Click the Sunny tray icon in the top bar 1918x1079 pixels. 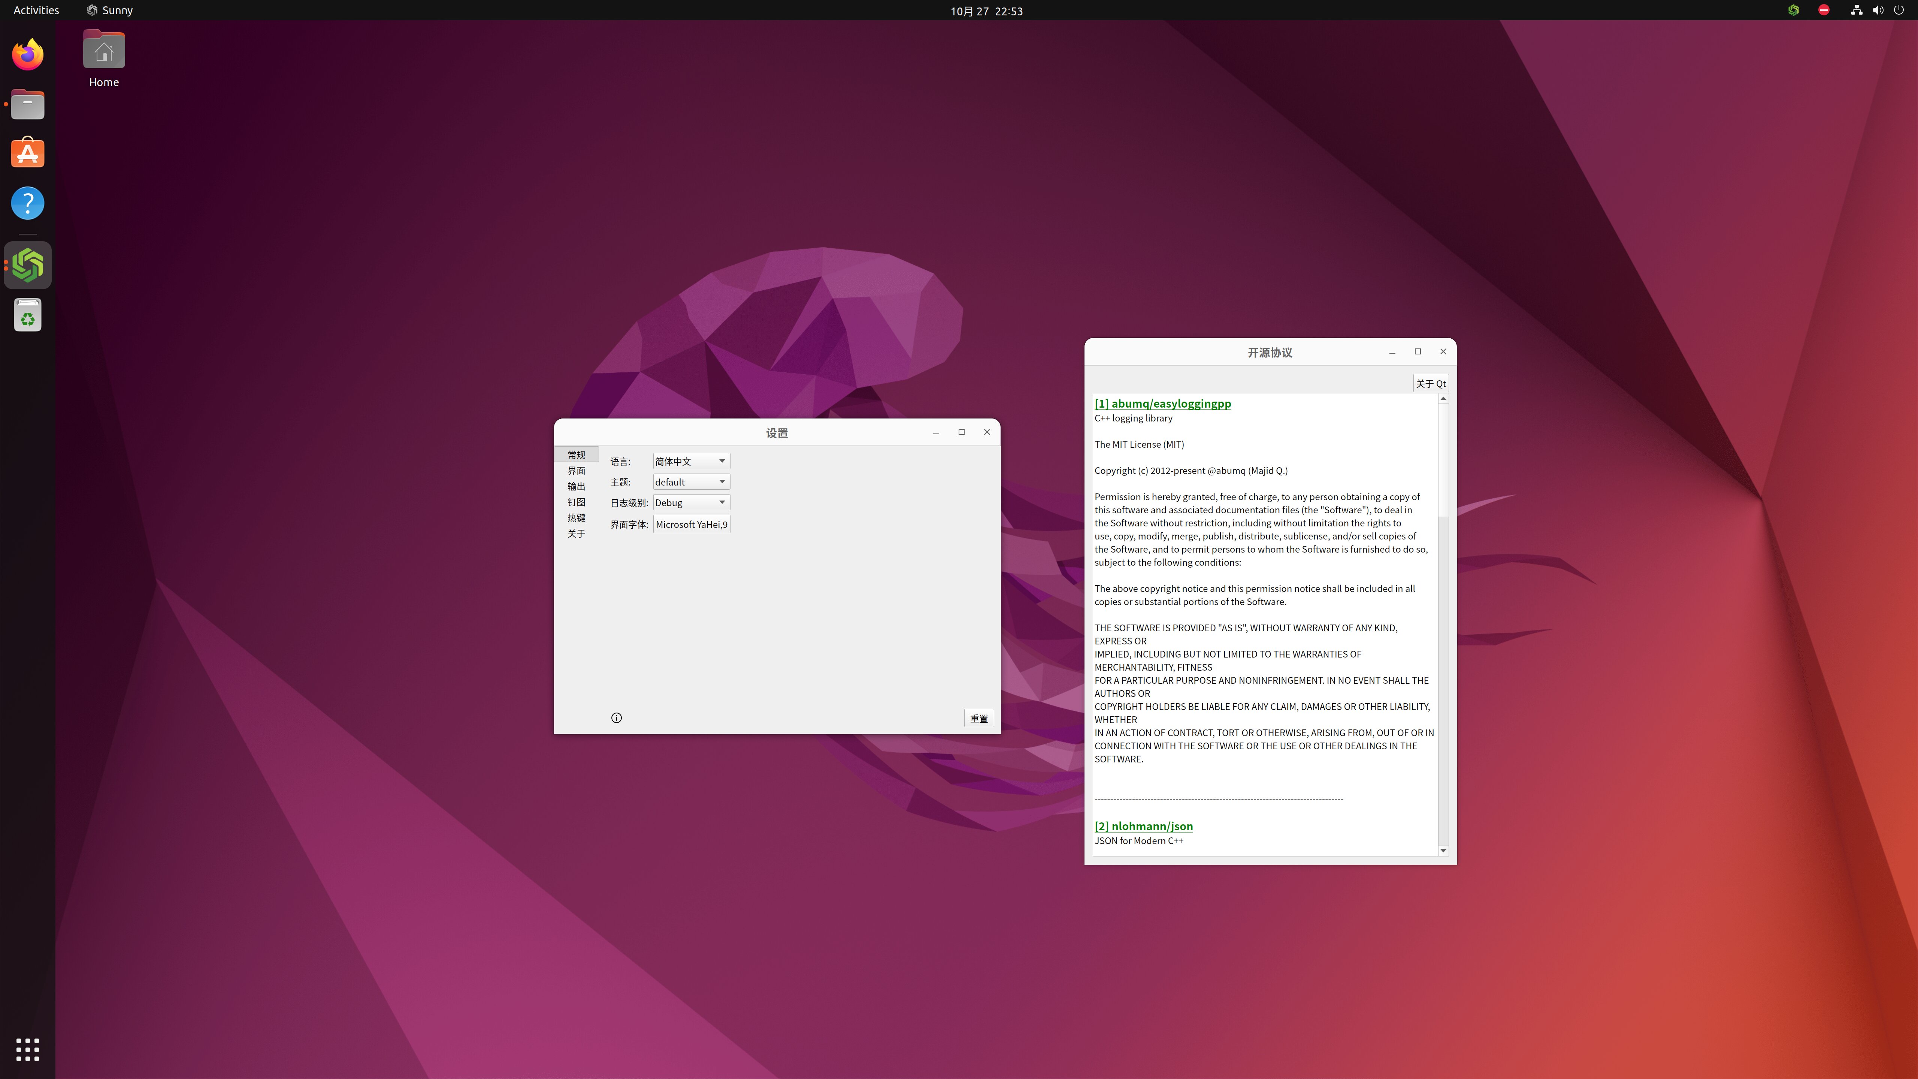click(x=1794, y=10)
